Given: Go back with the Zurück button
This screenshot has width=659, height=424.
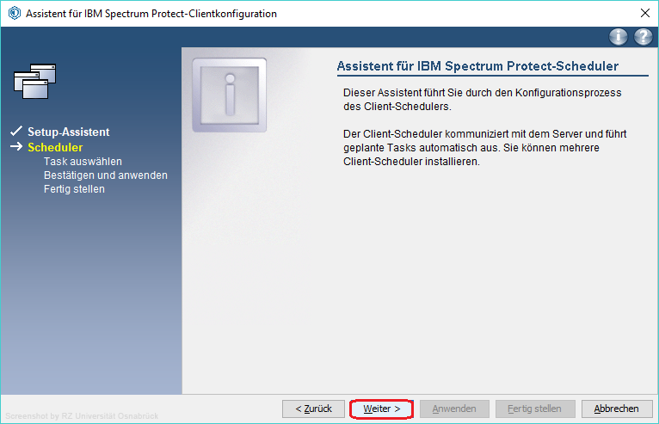Looking at the screenshot, I should 313,409.
